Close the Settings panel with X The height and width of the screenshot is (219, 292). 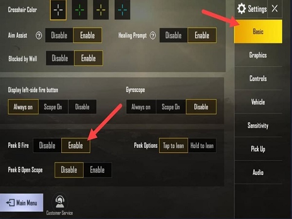coord(274,9)
